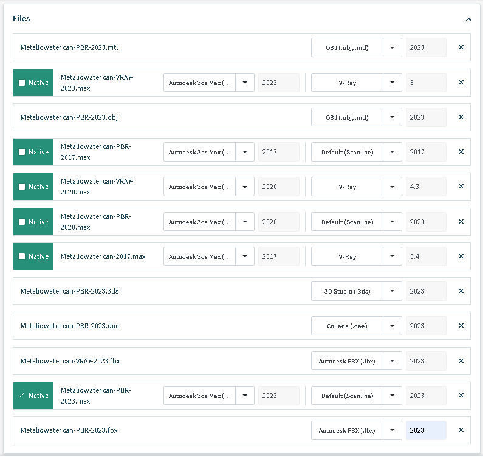
Task: Open the 3D Studio (.3ds) format dropdown
Action: click(392, 291)
